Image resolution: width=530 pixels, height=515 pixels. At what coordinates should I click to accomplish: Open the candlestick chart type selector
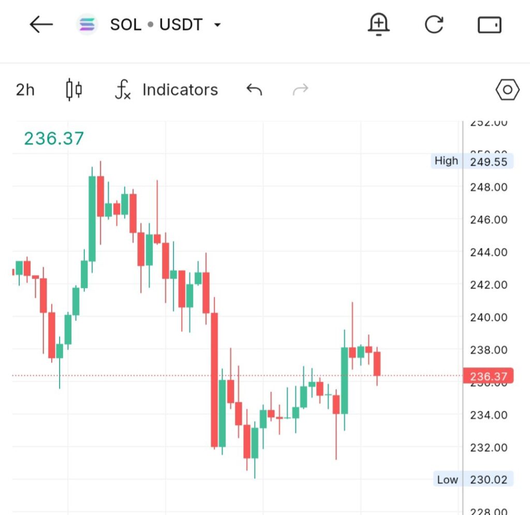tap(74, 90)
